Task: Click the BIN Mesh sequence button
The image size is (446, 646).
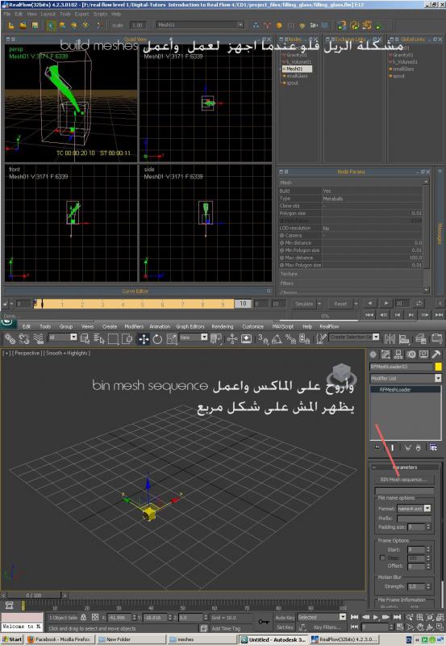Action: [403, 480]
